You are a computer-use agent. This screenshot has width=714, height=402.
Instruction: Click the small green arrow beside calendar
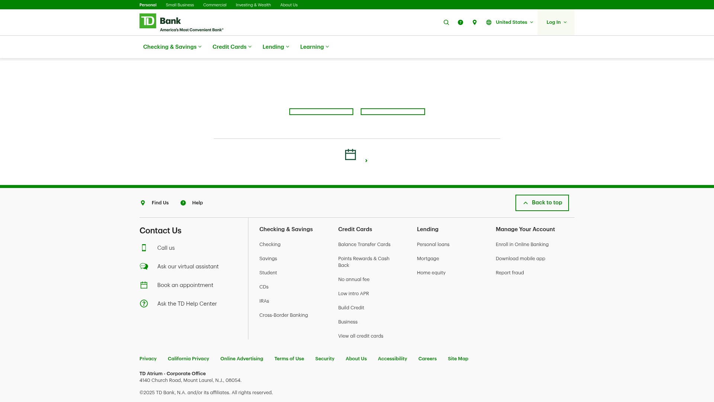coord(366,161)
